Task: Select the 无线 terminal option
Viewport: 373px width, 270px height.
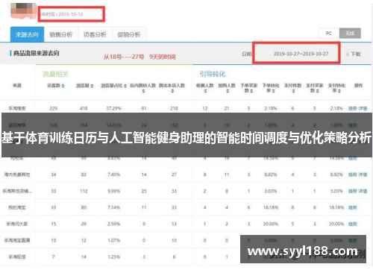Action: point(350,34)
